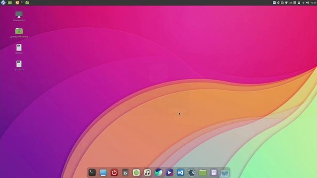The width and height of the screenshot is (317, 178).
Task: Launch the Terminal from the dock
Action: pos(92,173)
